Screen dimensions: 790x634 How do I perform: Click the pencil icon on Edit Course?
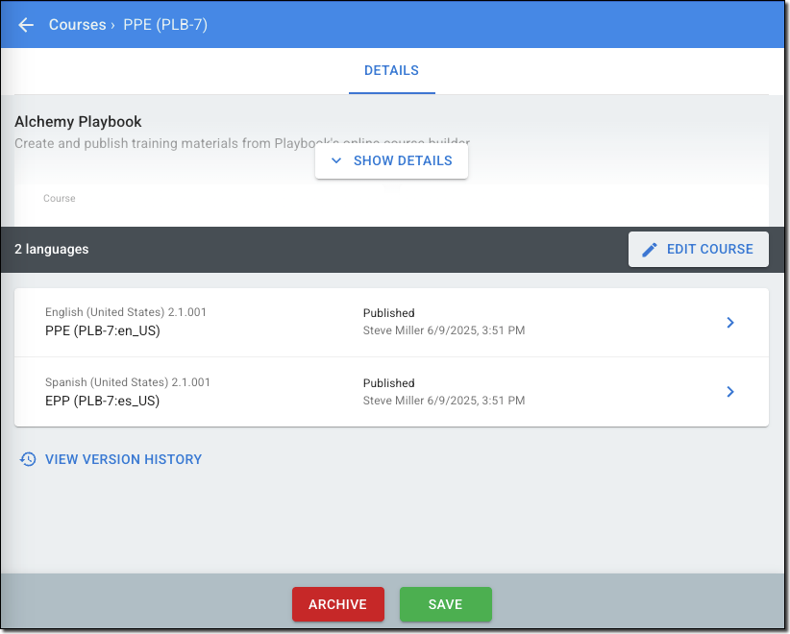(x=650, y=250)
